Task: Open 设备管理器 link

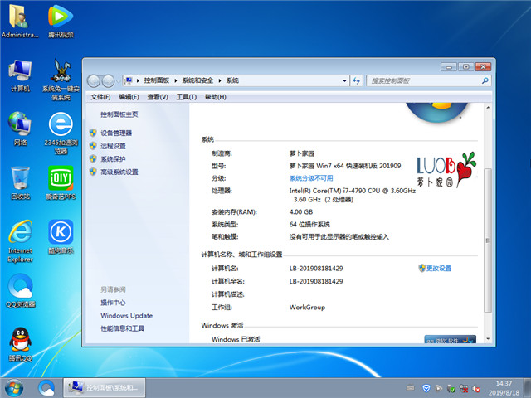Action: click(x=116, y=133)
